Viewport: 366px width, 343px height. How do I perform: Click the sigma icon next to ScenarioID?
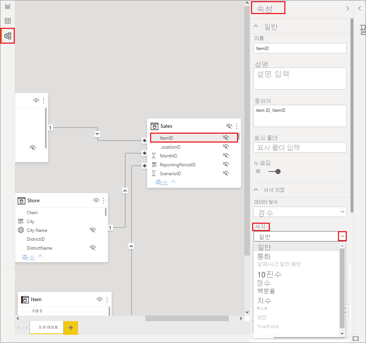point(154,173)
